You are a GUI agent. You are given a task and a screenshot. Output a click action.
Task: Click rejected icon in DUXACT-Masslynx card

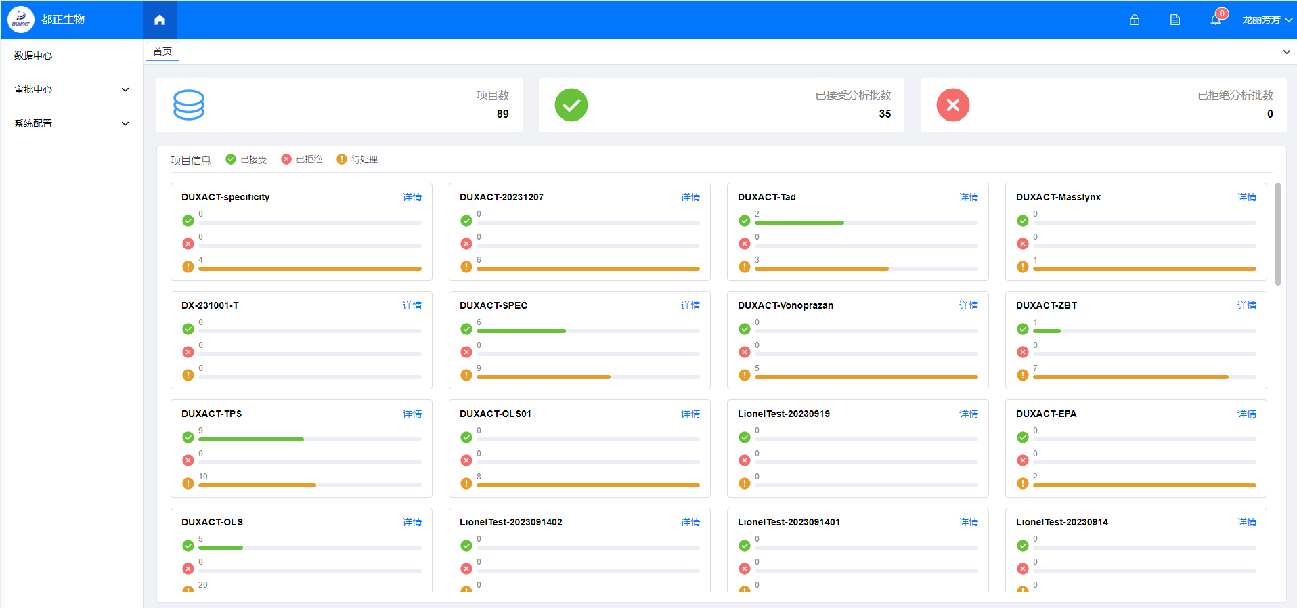(x=1023, y=244)
